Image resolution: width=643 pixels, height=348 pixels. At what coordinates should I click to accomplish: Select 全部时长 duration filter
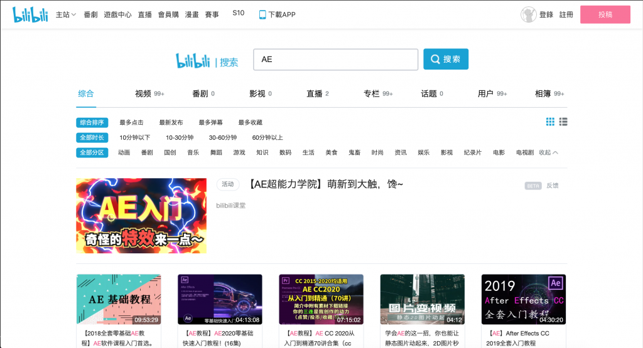[92, 137]
